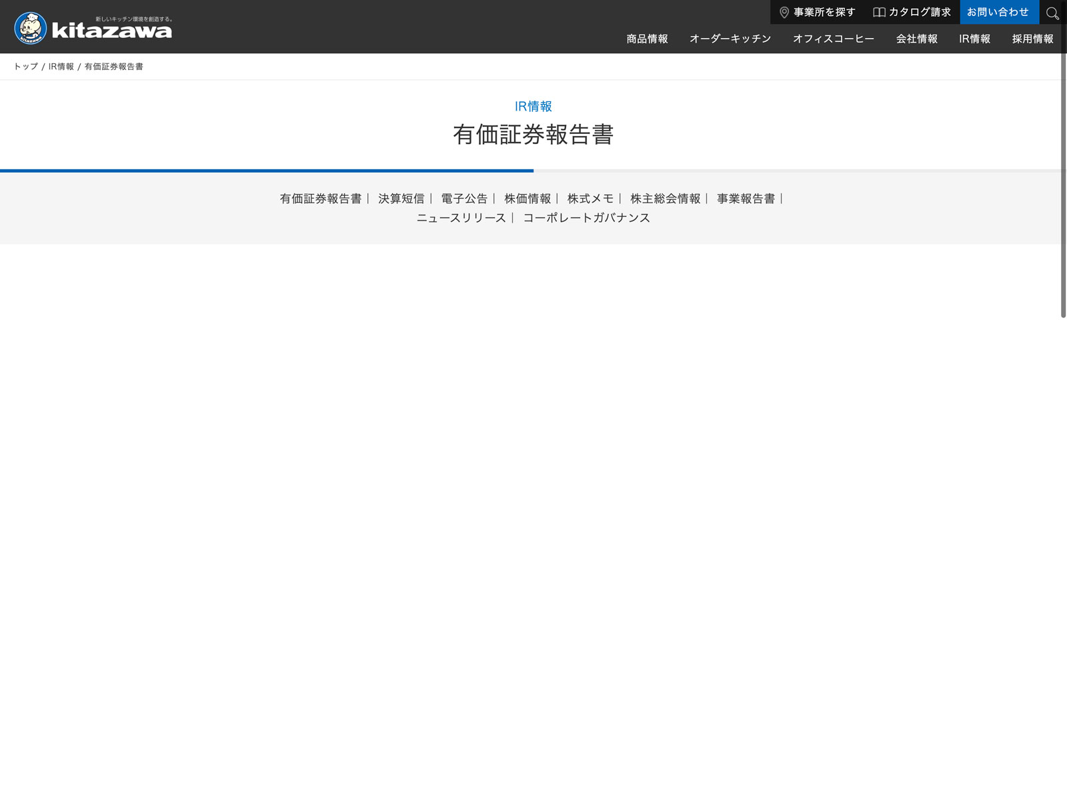Open the オーダーキッチン menu
Image resolution: width=1067 pixels, height=800 pixels.
click(x=730, y=39)
